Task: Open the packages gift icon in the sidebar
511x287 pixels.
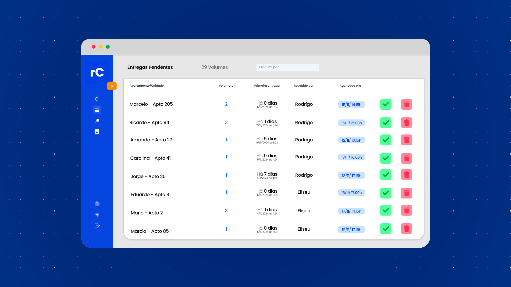Action: [97, 110]
